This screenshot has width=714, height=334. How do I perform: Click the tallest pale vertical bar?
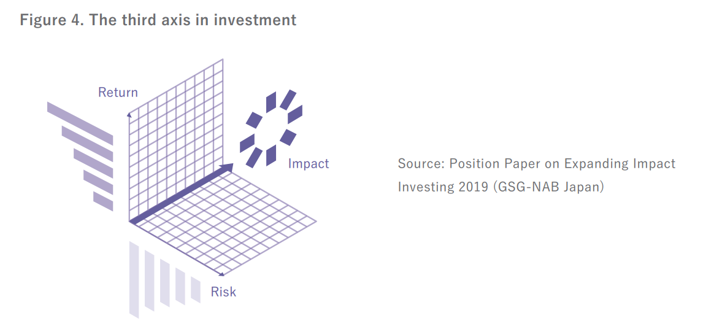134,279
